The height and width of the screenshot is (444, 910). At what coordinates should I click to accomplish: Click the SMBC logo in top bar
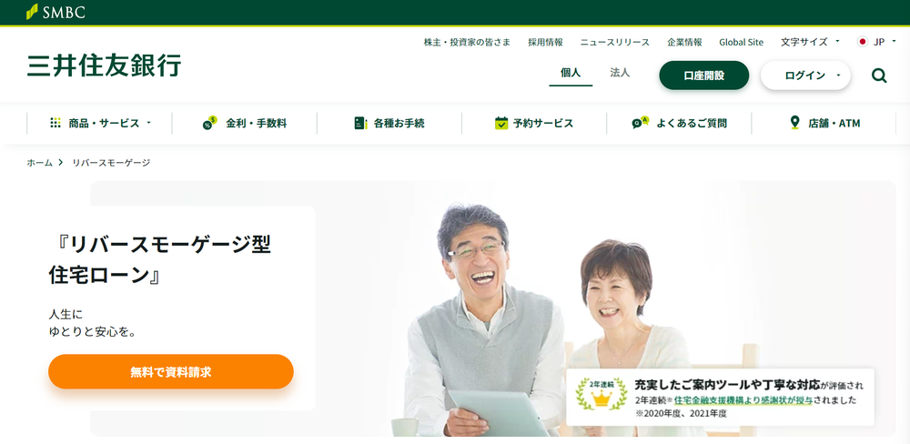(56, 12)
